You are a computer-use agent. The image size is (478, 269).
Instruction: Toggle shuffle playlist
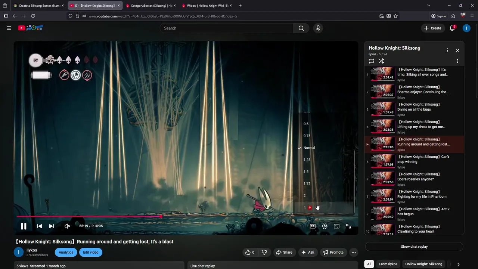[x=381, y=61]
